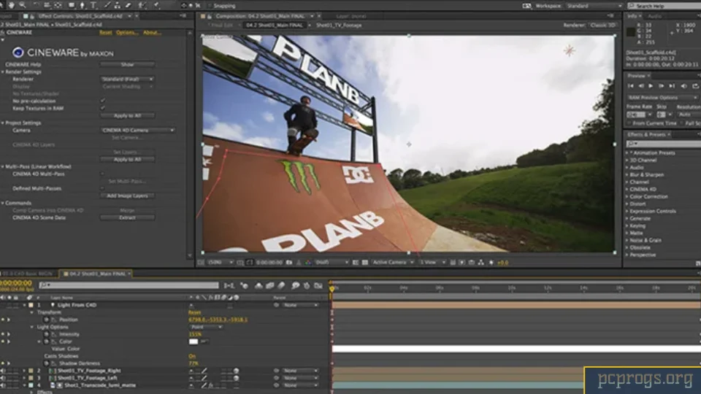This screenshot has width=701, height=394.
Task: Collapse the Render Settings group
Action: (3, 72)
